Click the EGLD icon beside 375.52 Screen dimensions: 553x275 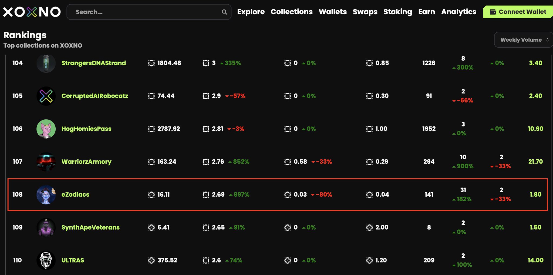151,260
